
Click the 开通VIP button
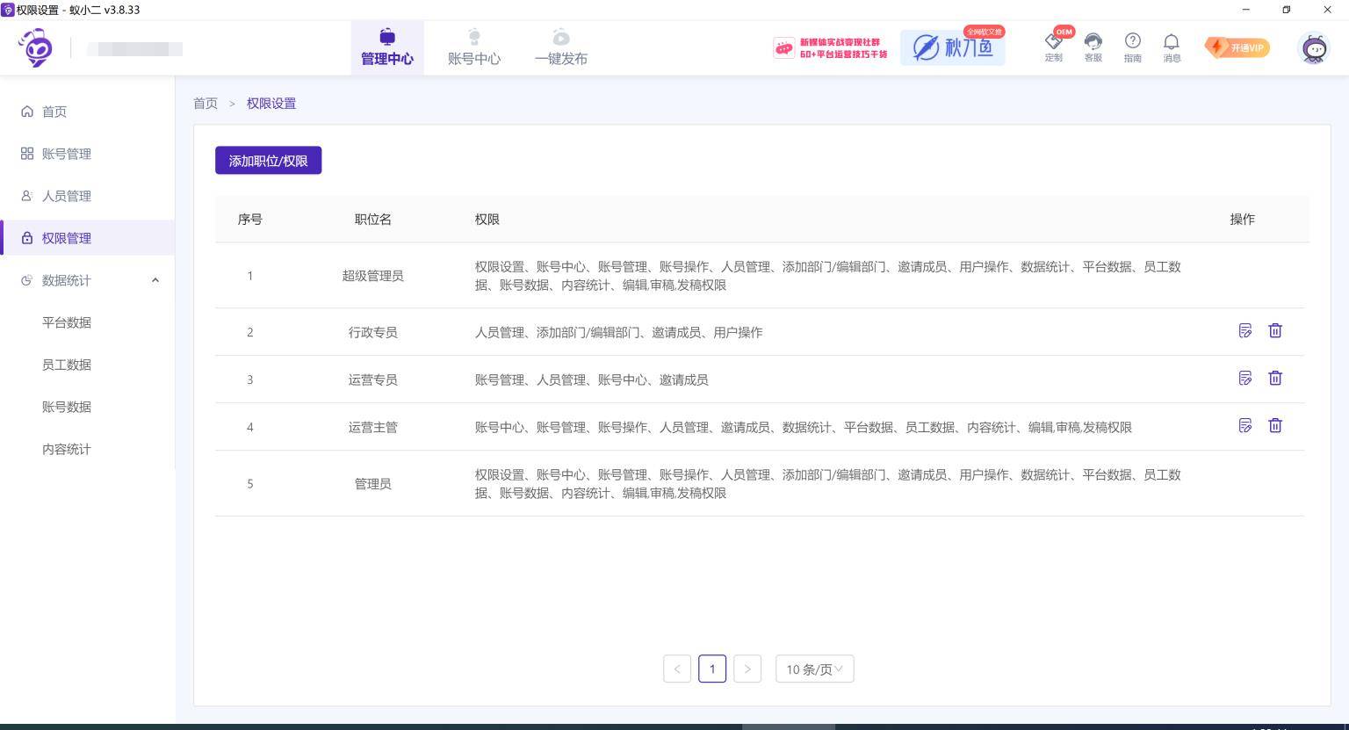1237,48
